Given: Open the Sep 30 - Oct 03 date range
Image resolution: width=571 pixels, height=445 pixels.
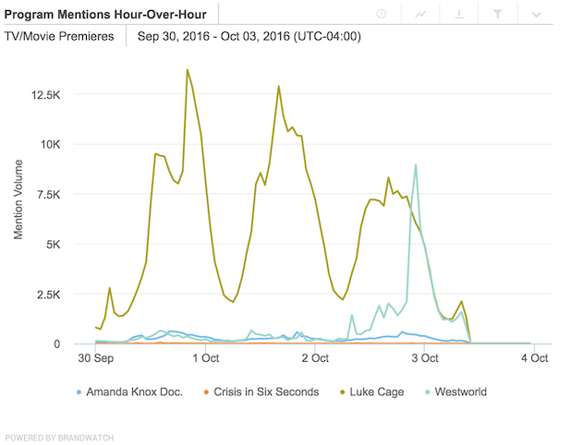Looking at the screenshot, I should click(x=249, y=37).
